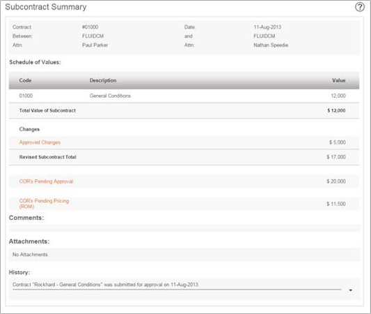Click the Subcontract Summary title
The width and height of the screenshot is (371, 314).
(46, 7)
